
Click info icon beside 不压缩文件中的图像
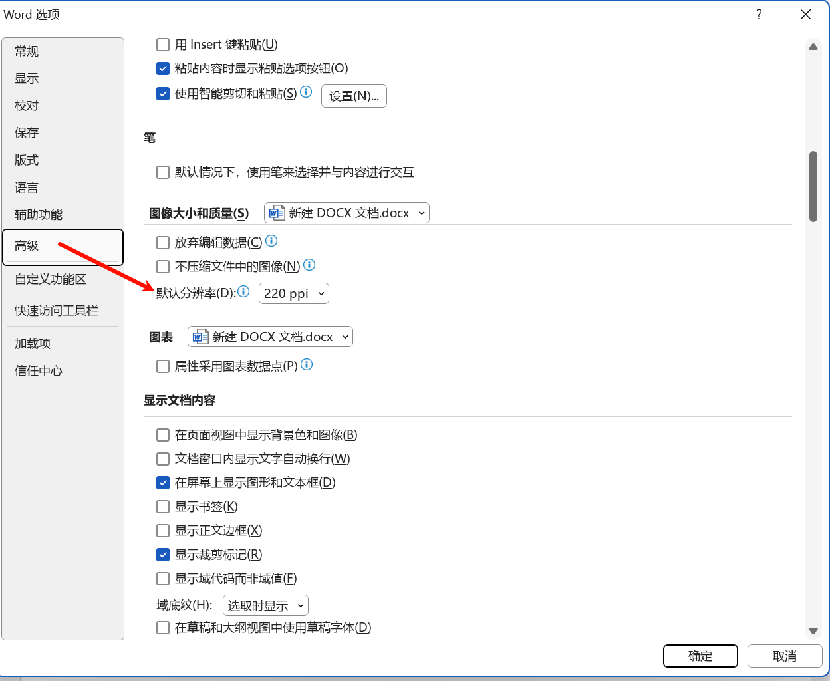tap(309, 265)
